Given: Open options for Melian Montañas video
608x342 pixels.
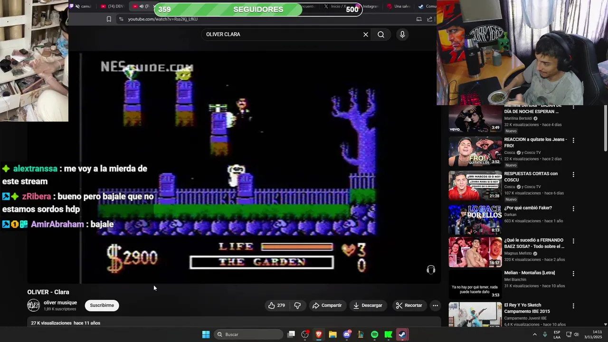Looking at the screenshot, I should [x=573, y=274].
